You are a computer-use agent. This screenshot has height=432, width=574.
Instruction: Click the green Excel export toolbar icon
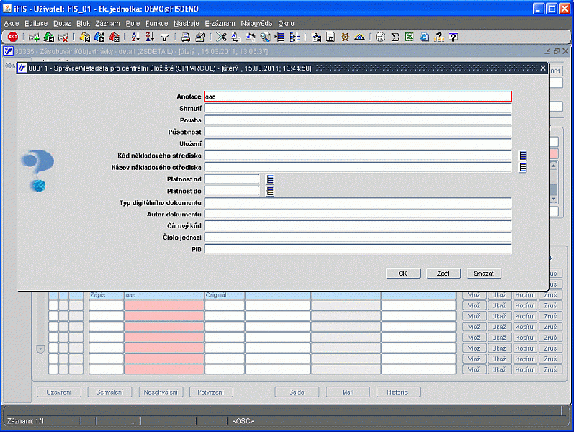[x=410, y=37]
